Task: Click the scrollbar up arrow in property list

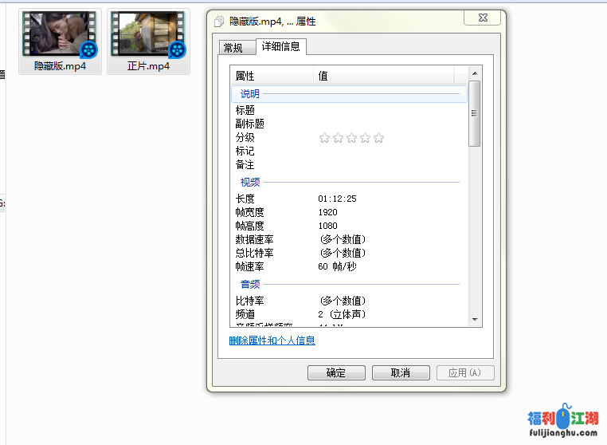Action: click(x=475, y=75)
